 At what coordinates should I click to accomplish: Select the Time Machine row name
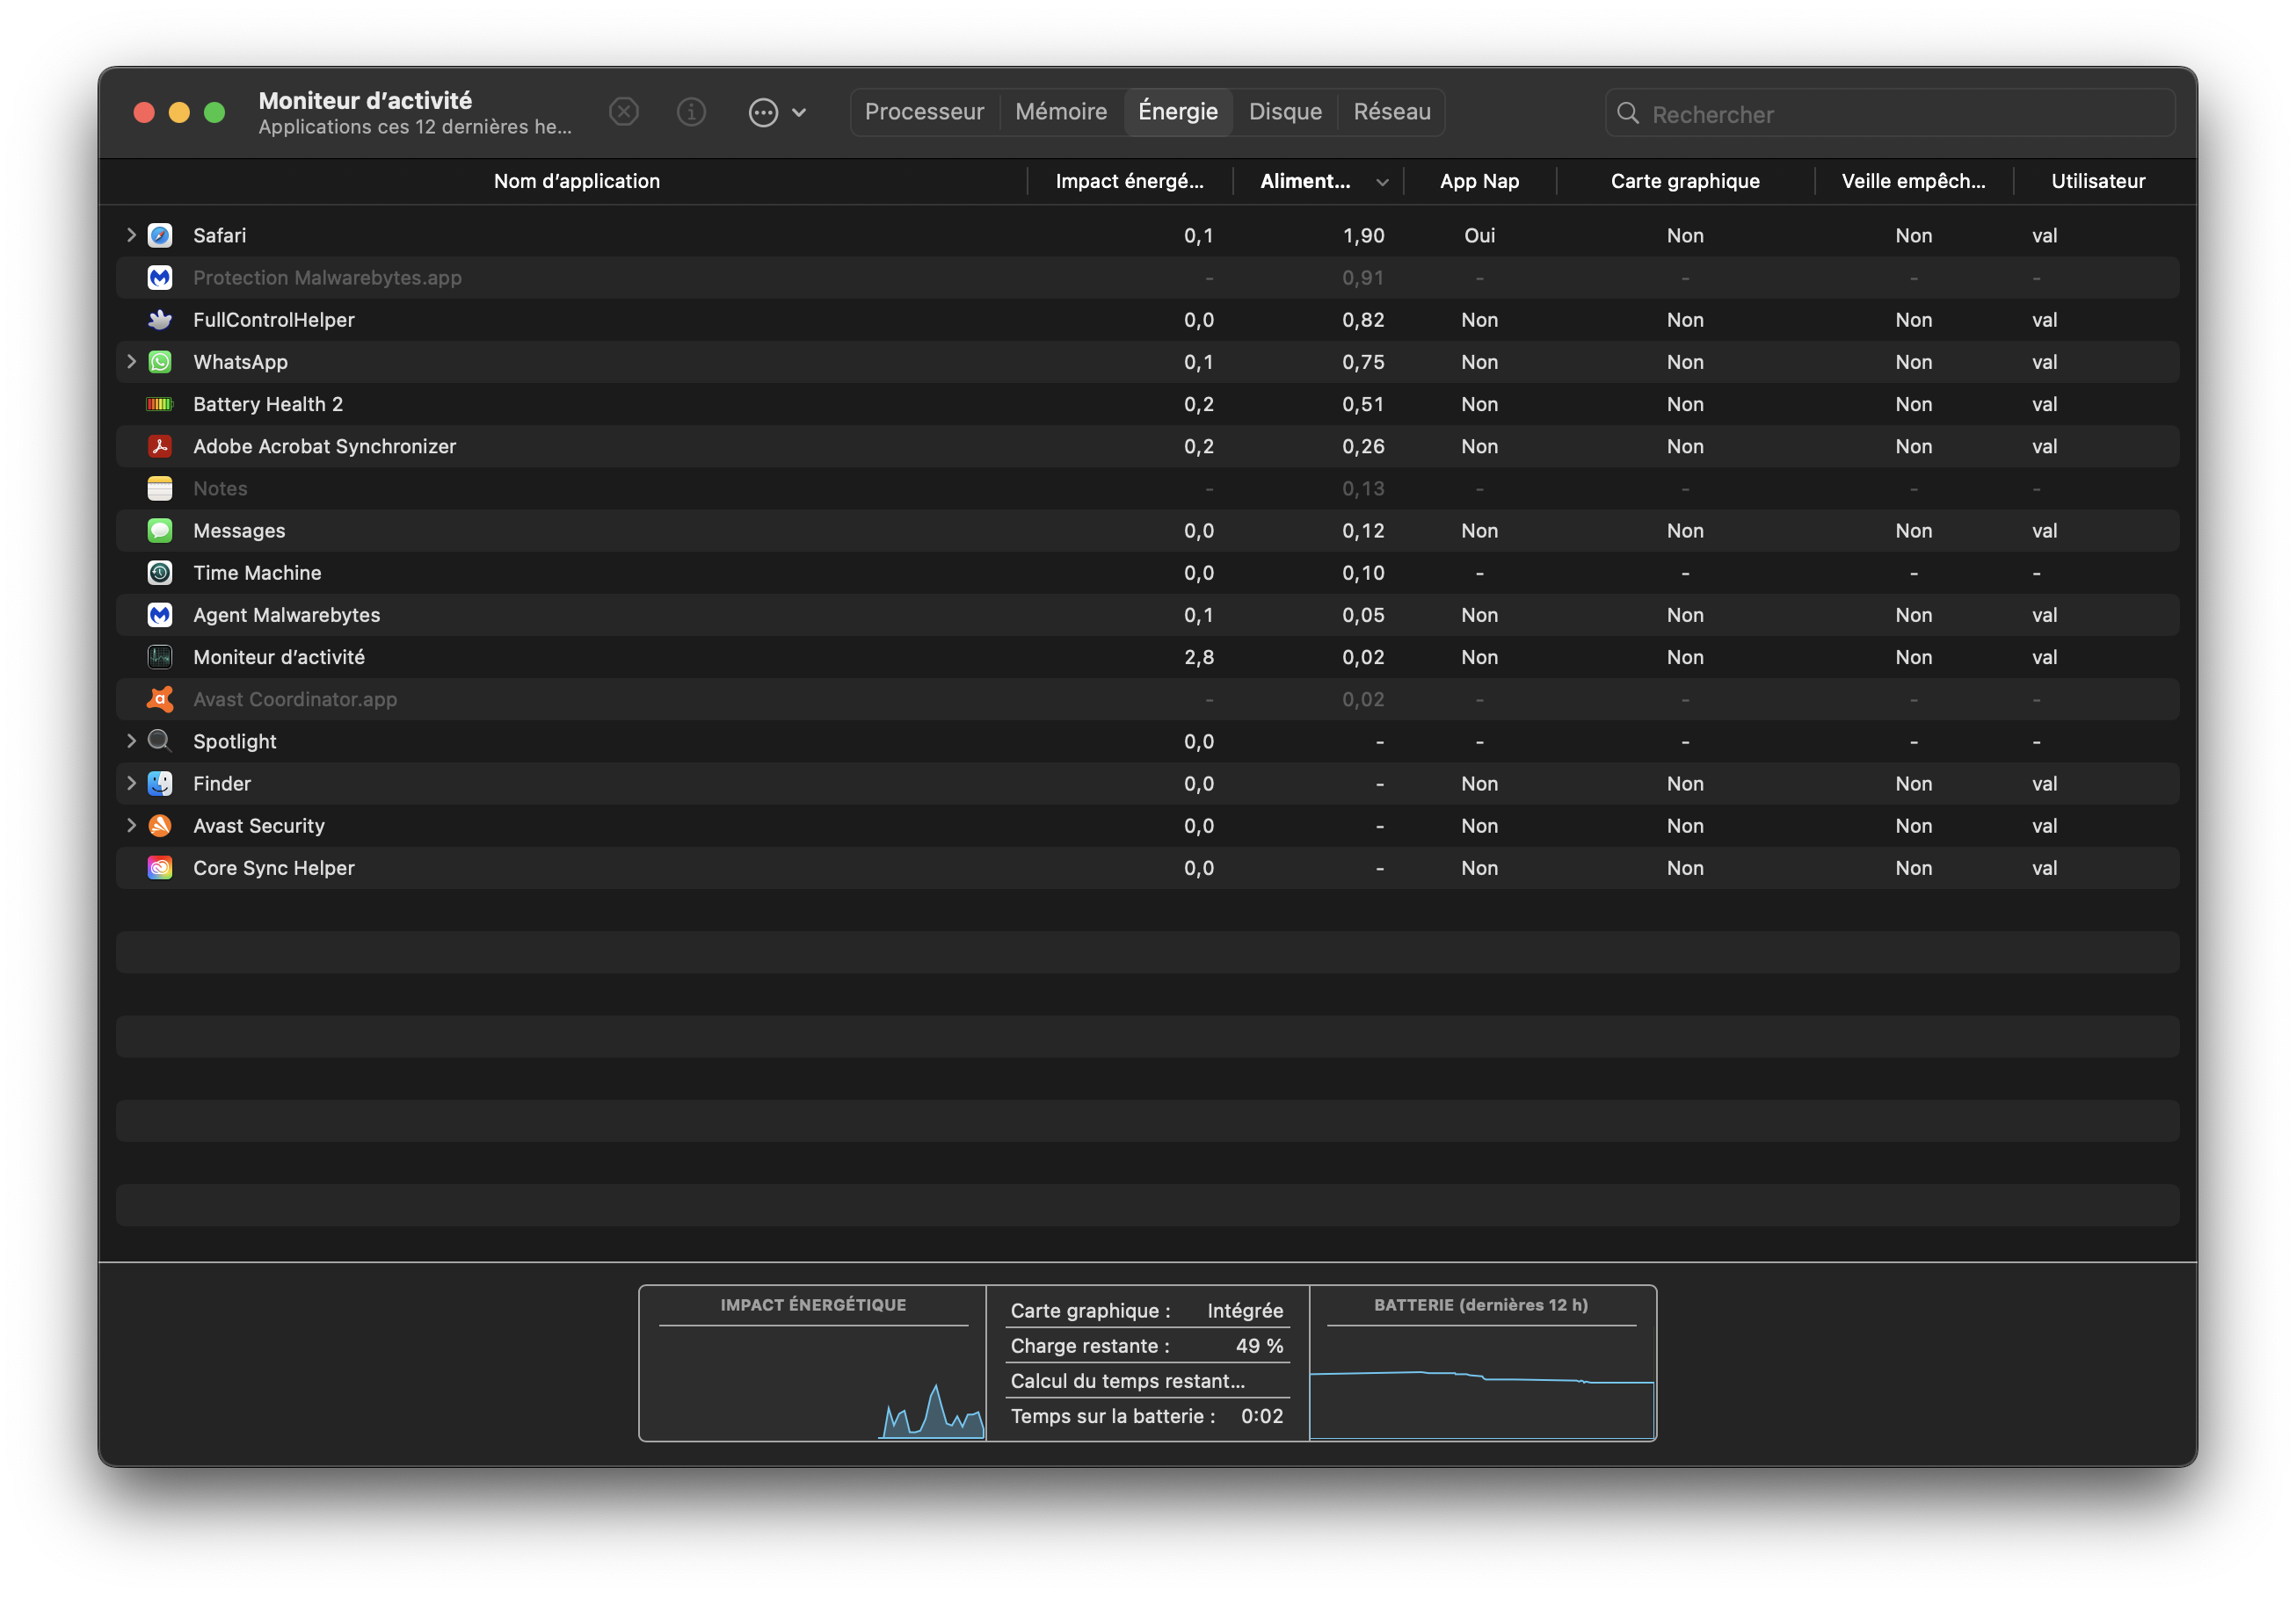coord(257,574)
